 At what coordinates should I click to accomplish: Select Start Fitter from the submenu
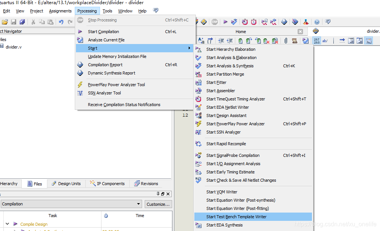pos(253,82)
